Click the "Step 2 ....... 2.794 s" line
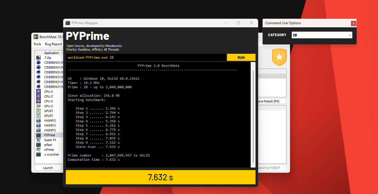The width and height of the screenshot is (378, 194). [98, 113]
